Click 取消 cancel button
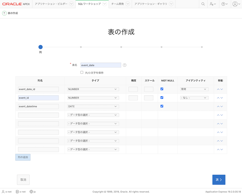242x194 pixels. coord(23,180)
